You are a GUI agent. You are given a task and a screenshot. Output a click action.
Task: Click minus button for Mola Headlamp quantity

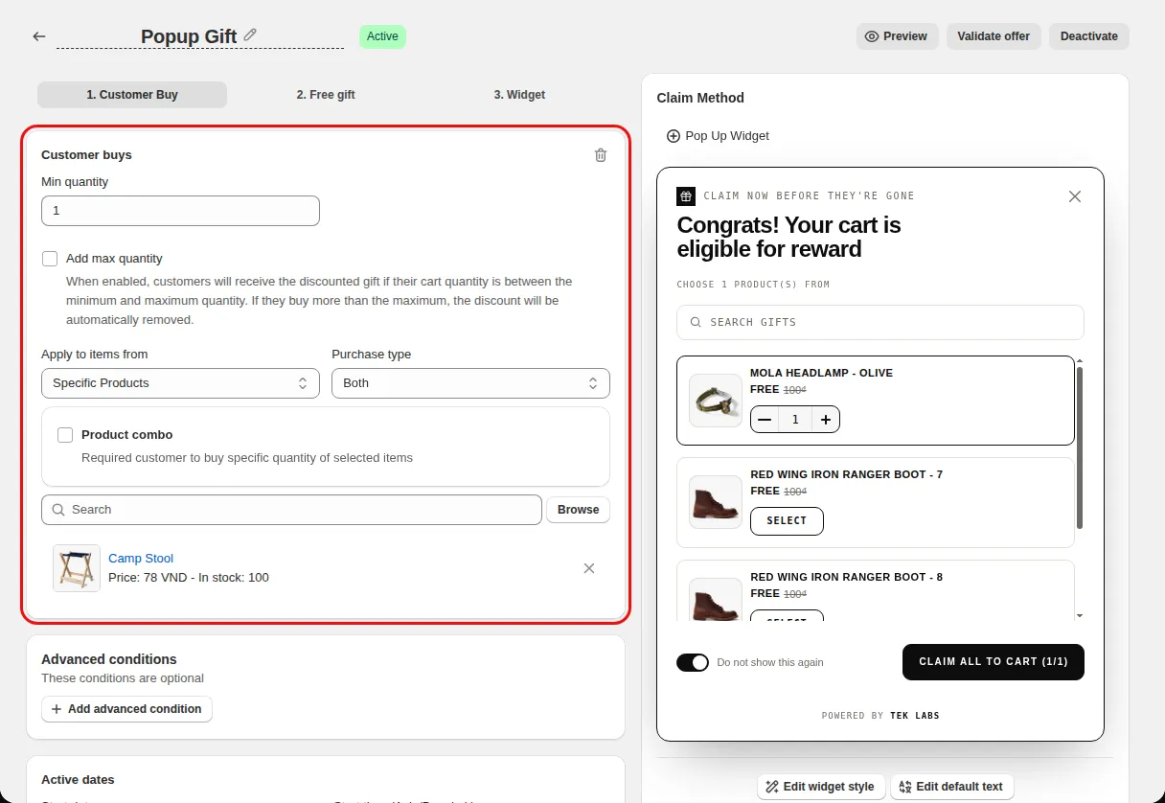tap(765, 420)
